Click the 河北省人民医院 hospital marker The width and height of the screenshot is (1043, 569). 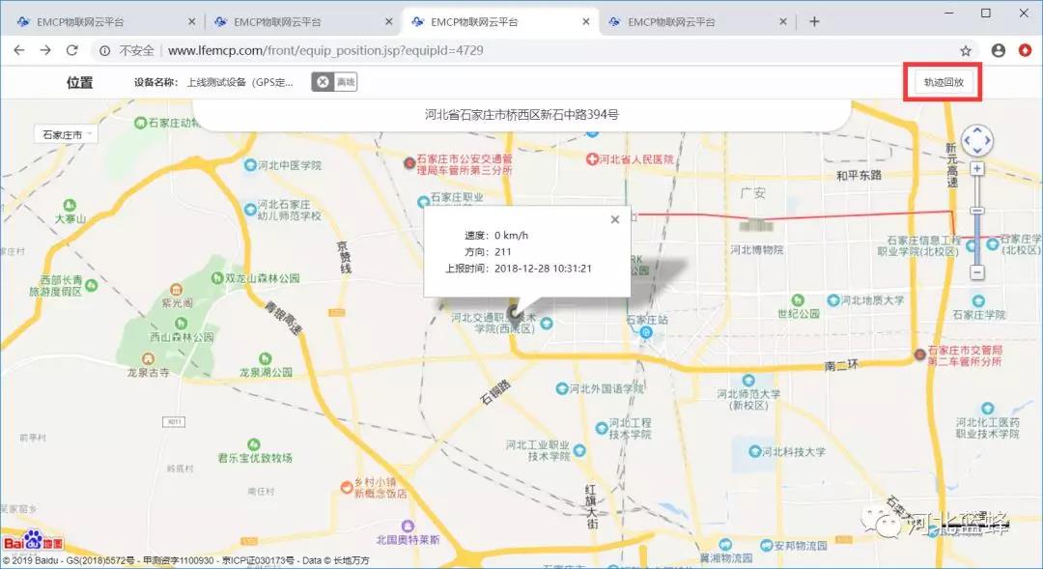[x=591, y=159]
